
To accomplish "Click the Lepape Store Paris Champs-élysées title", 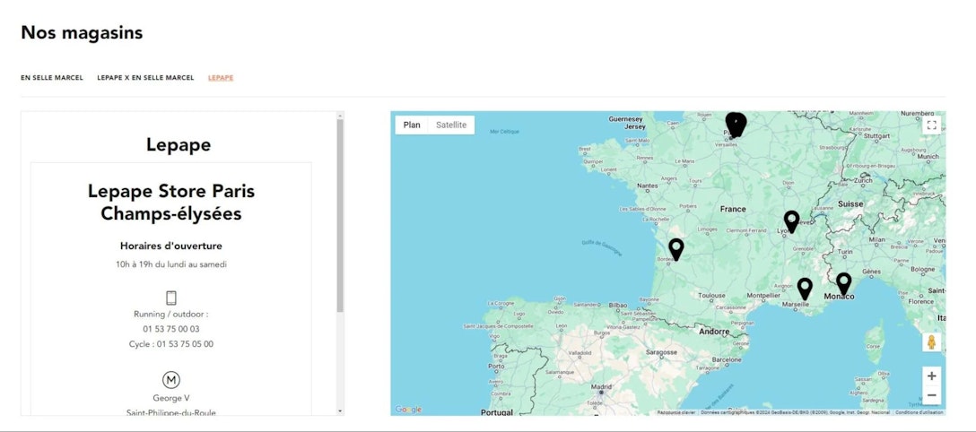I will [171, 202].
